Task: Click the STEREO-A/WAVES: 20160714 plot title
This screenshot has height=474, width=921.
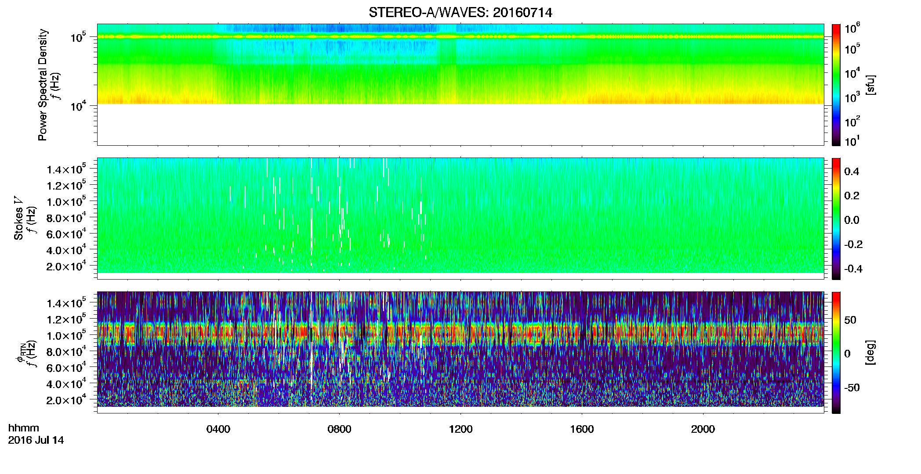Action: pos(460,13)
